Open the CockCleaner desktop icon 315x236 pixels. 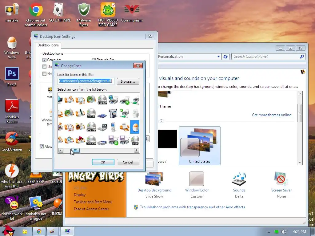pos(12,141)
